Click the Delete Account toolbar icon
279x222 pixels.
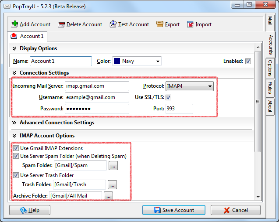click(x=61, y=24)
